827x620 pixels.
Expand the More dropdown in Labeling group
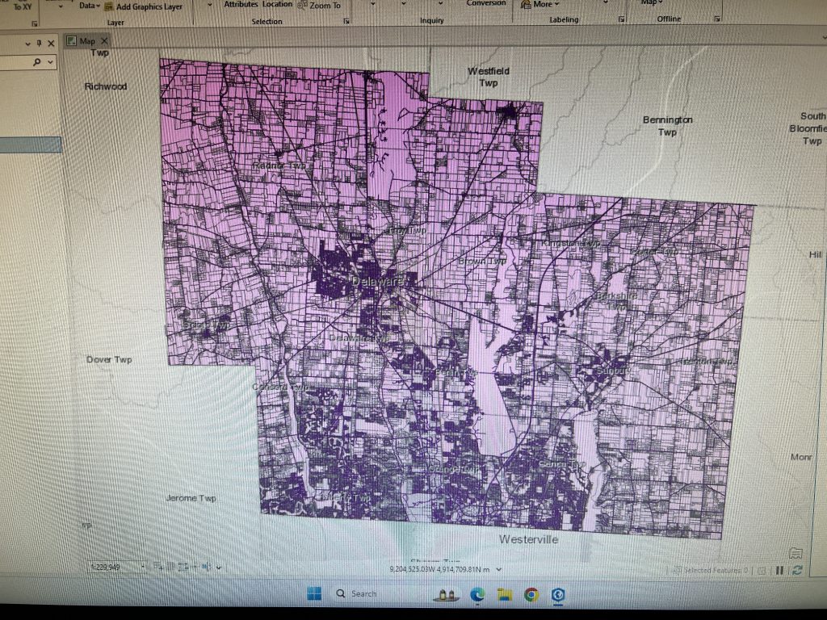pos(543,3)
